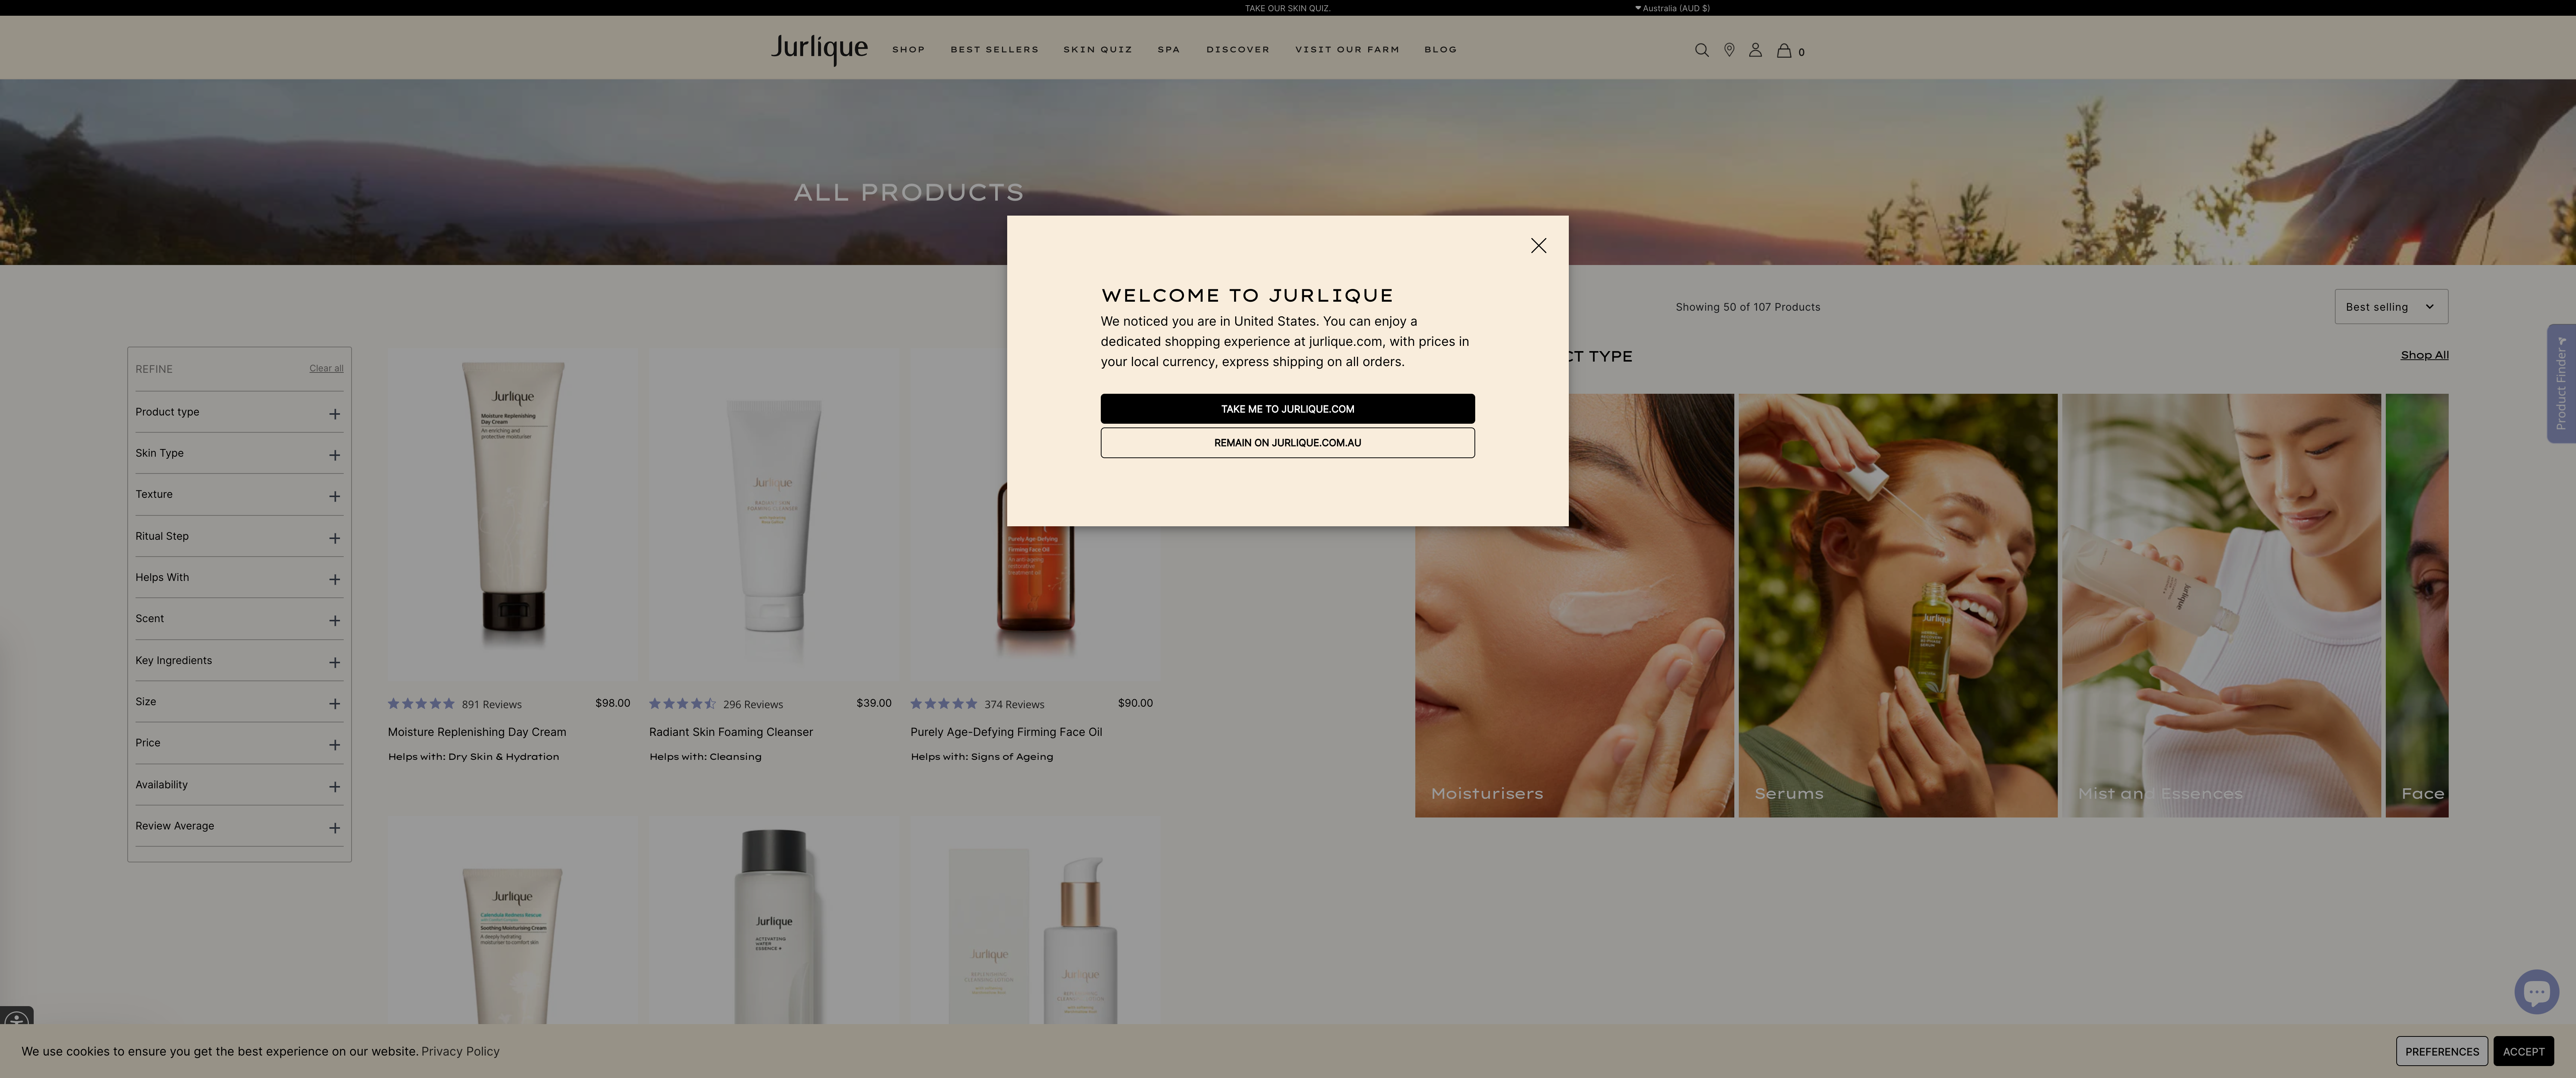Open the SHOP navigation menu

tap(908, 49)
